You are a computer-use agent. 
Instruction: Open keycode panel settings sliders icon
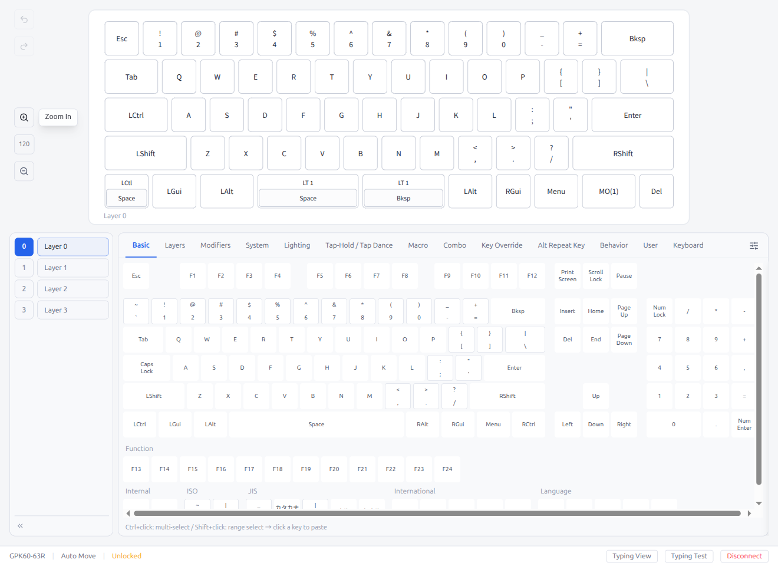[754, 246]
